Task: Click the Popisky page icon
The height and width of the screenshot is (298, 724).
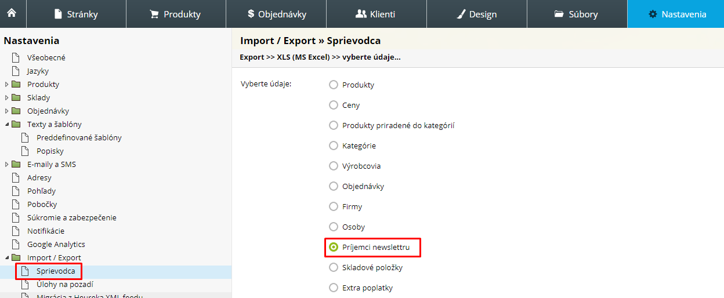Action: tap(25, 151)
